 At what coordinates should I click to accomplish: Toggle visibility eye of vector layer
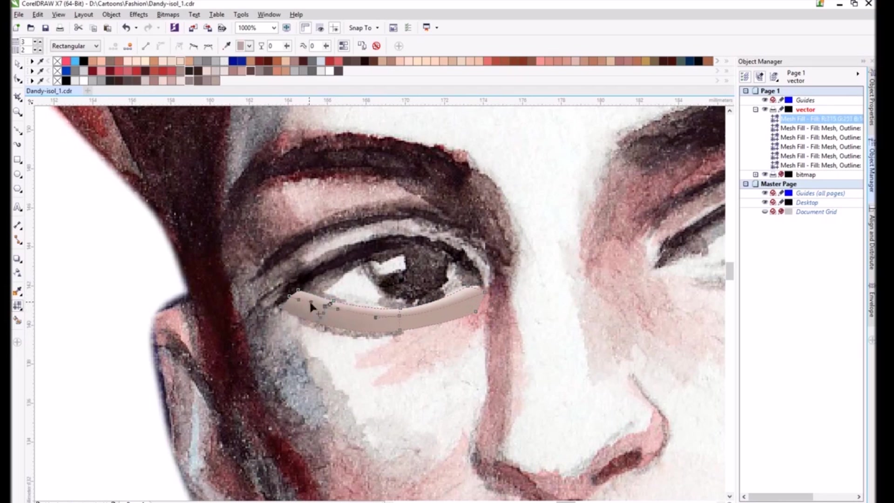point(764,109)
